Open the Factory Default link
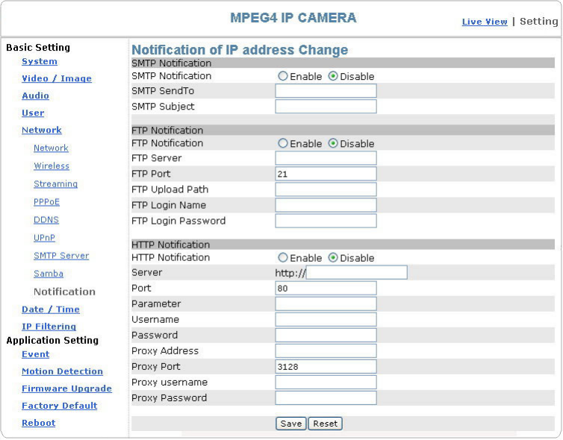 [x=59, y=406]
